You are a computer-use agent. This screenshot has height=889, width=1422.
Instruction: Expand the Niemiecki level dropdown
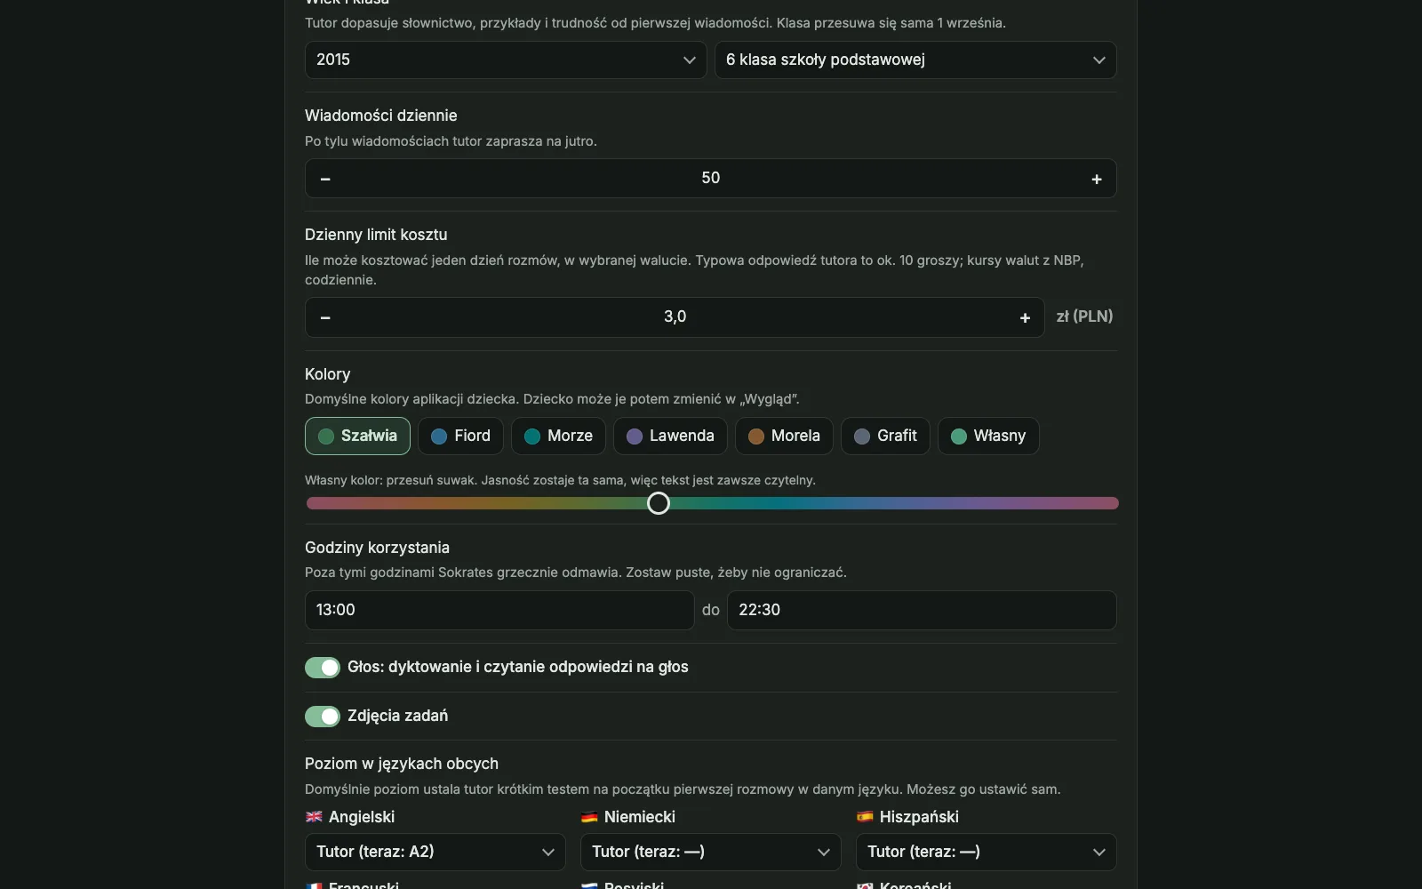711,852
